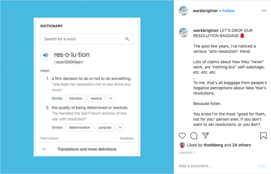This screenshot has height=174, width=271.
Task: Open the three-dot more options menu
Action: [264, 11]
